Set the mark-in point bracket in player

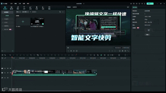pyautogui.click(x=109, y=51)
